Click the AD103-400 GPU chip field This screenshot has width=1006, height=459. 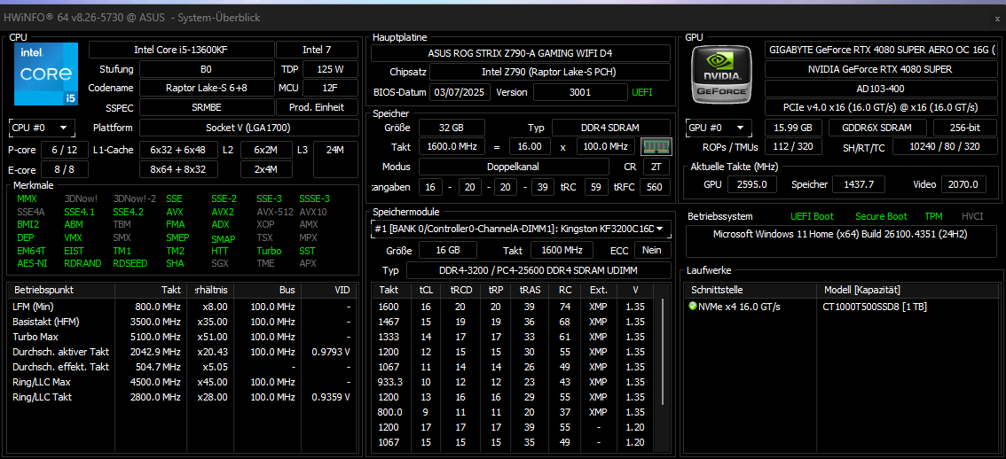point(882,88)
